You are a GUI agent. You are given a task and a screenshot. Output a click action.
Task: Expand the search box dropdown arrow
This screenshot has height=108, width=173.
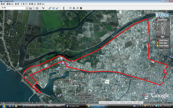27,8
